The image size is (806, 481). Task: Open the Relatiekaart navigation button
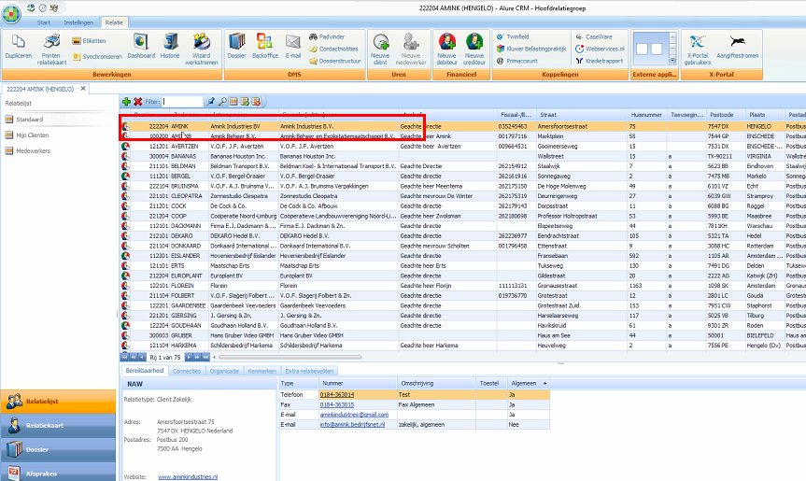pos(58,426)
